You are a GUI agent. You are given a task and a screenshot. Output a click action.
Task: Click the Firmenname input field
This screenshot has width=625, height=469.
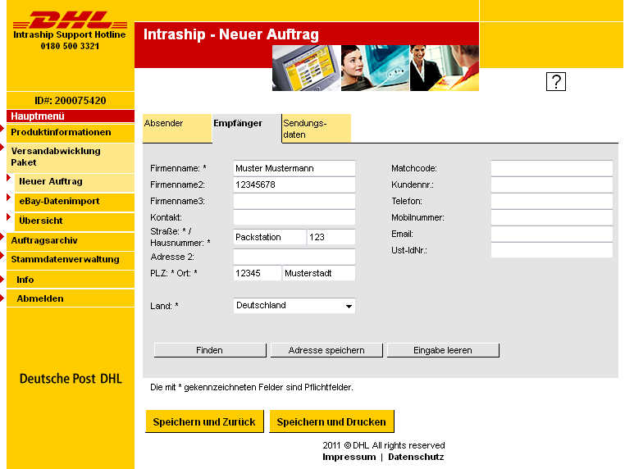pos(294,168)
